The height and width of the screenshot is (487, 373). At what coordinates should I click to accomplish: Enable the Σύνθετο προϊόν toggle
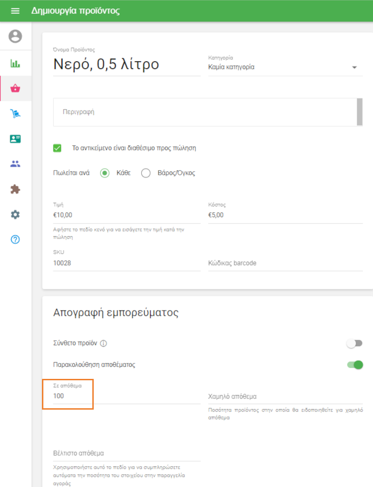click(x=354, y=343)
